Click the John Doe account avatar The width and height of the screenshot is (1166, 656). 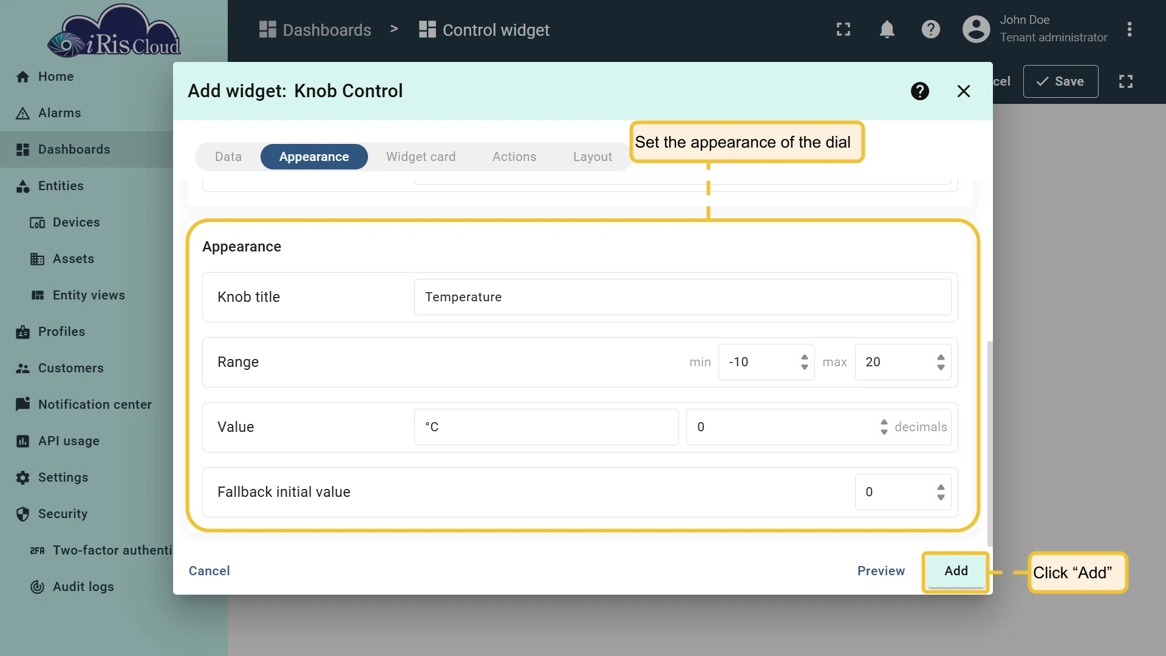(x=977, y=29)
